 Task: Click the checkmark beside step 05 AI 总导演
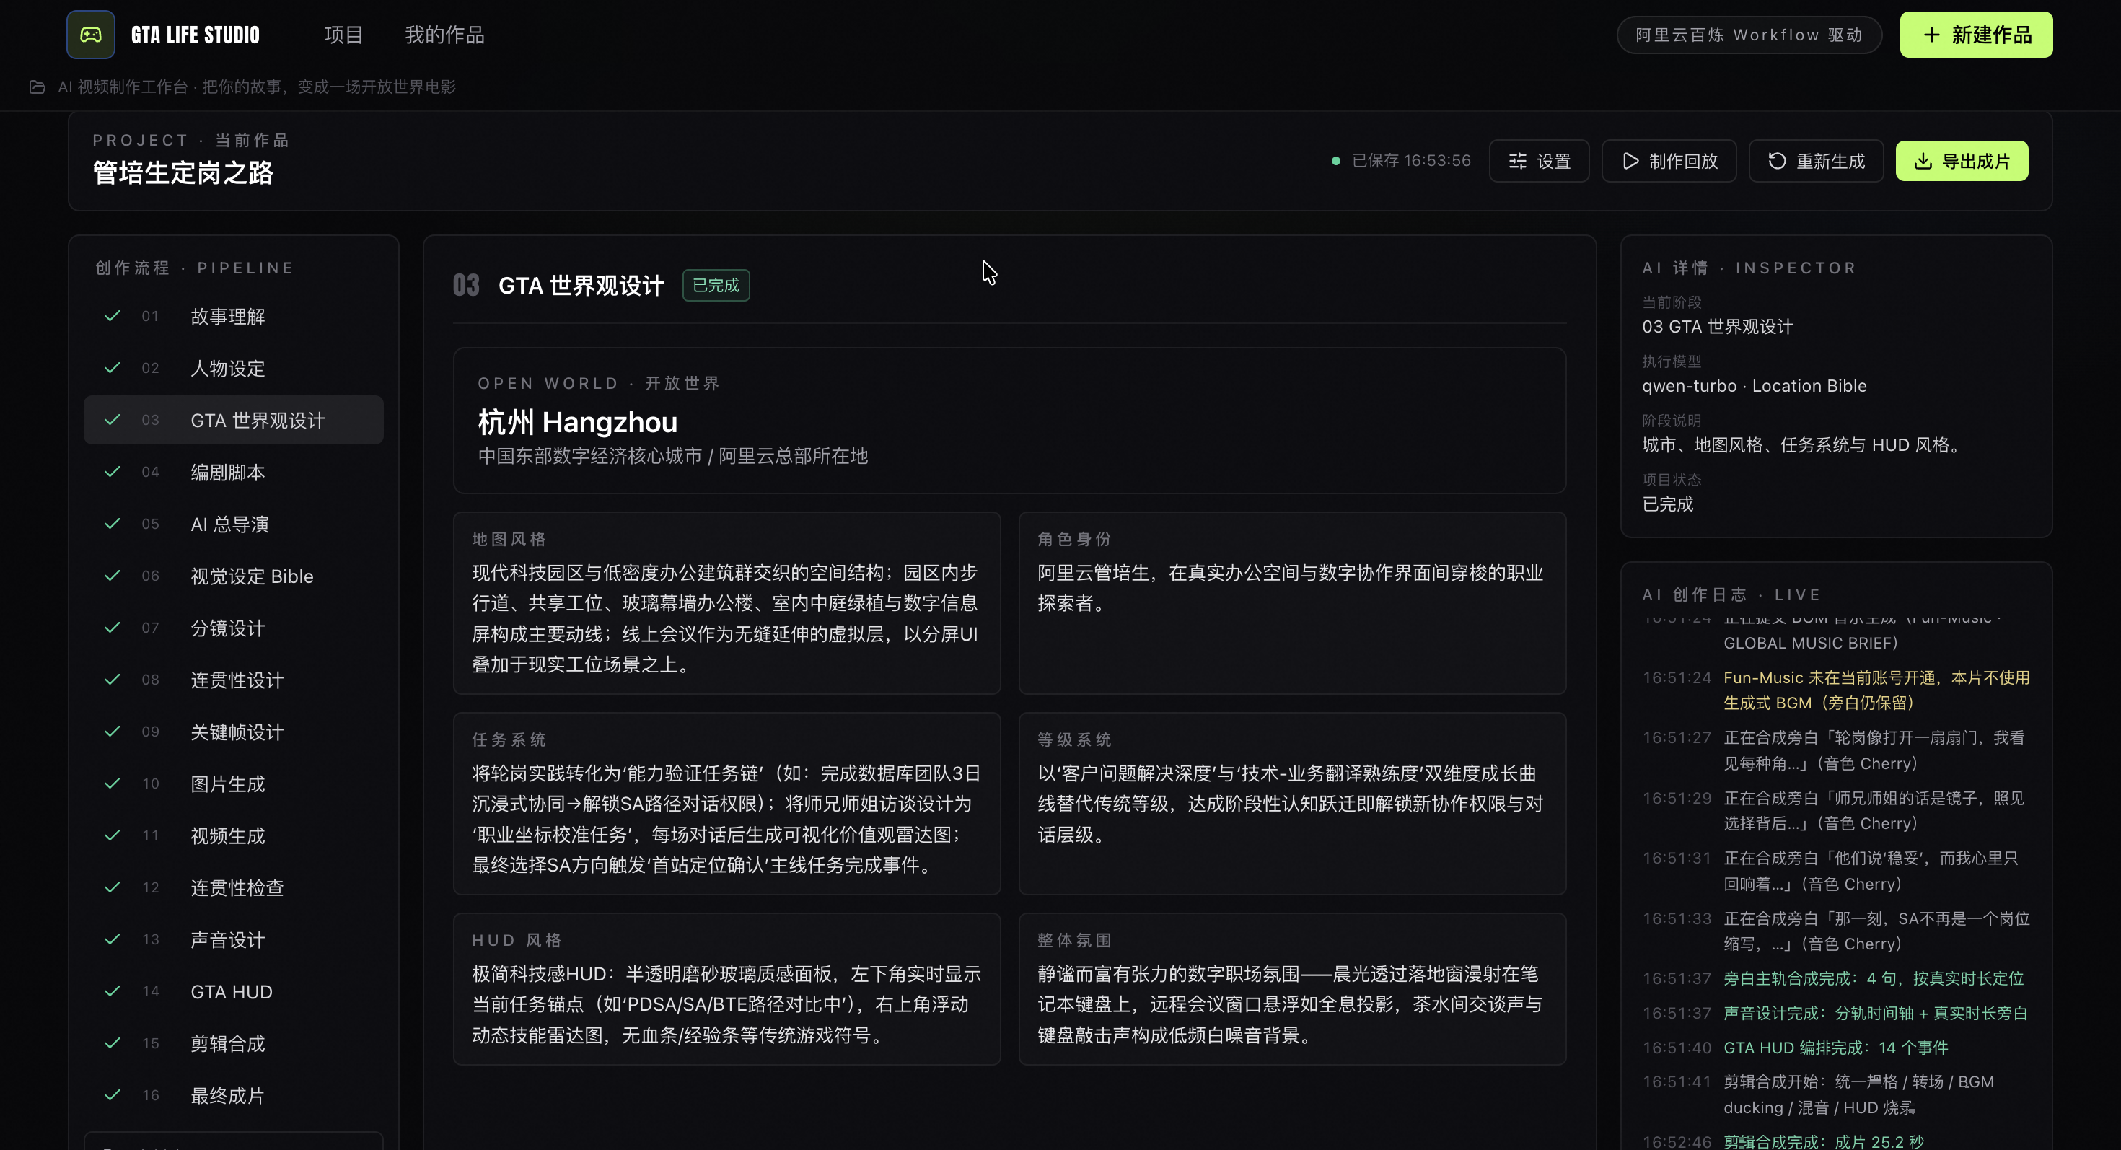113,524
